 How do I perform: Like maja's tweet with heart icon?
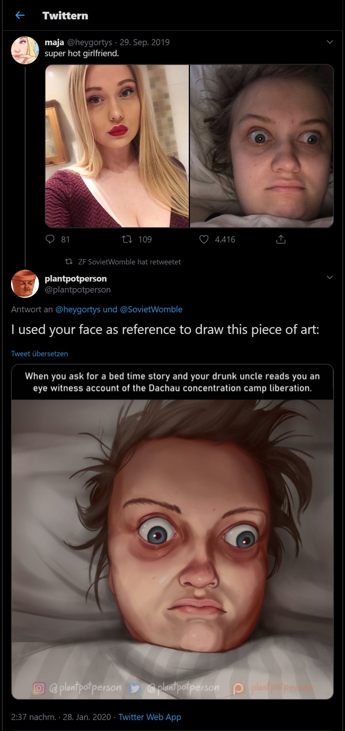click(204, 239)
